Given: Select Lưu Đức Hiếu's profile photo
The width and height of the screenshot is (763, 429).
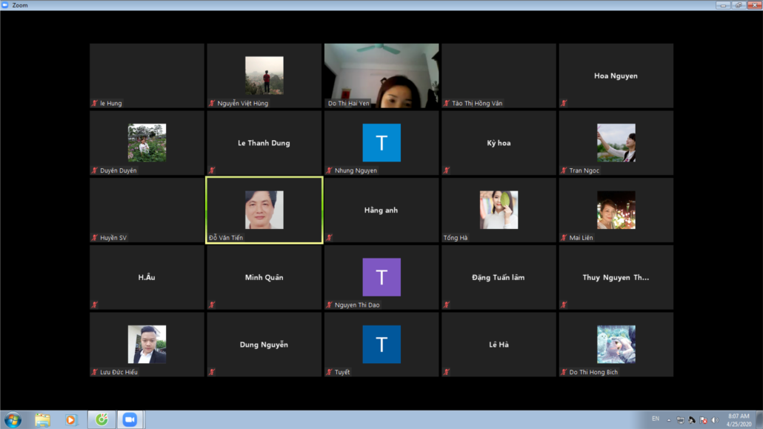Looking at the screenshot, I should point(147,345).
